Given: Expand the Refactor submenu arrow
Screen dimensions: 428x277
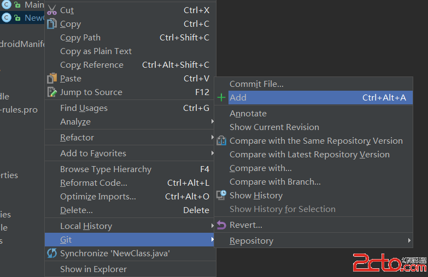Looking at the screenshot, I should pyautogui.click(x=212, y=138).
